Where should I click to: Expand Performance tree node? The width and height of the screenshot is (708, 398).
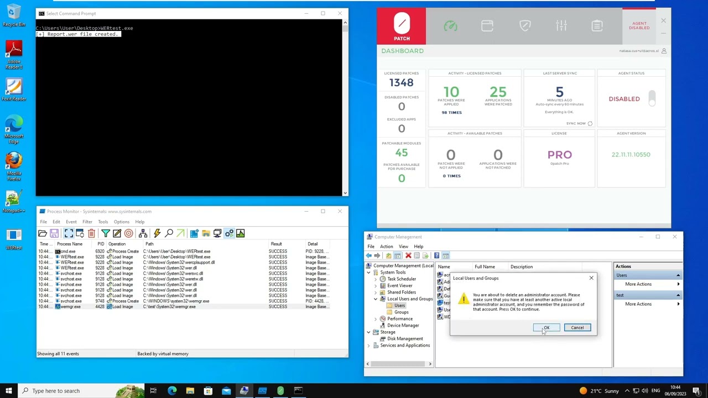[x=376, y=319]
